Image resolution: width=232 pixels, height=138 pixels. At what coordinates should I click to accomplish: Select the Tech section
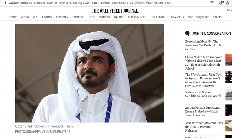91,17
